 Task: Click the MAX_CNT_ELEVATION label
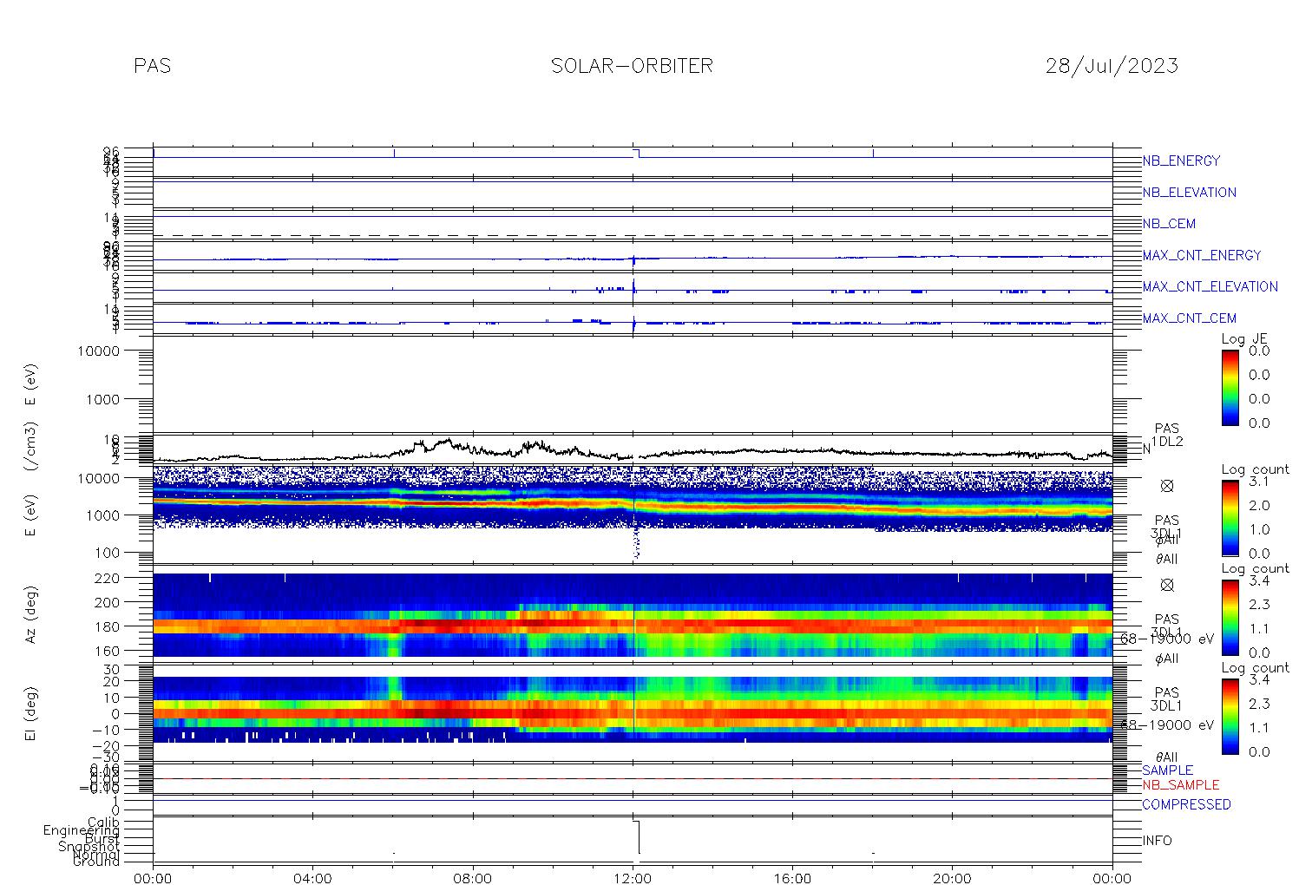pos(1210,286)
